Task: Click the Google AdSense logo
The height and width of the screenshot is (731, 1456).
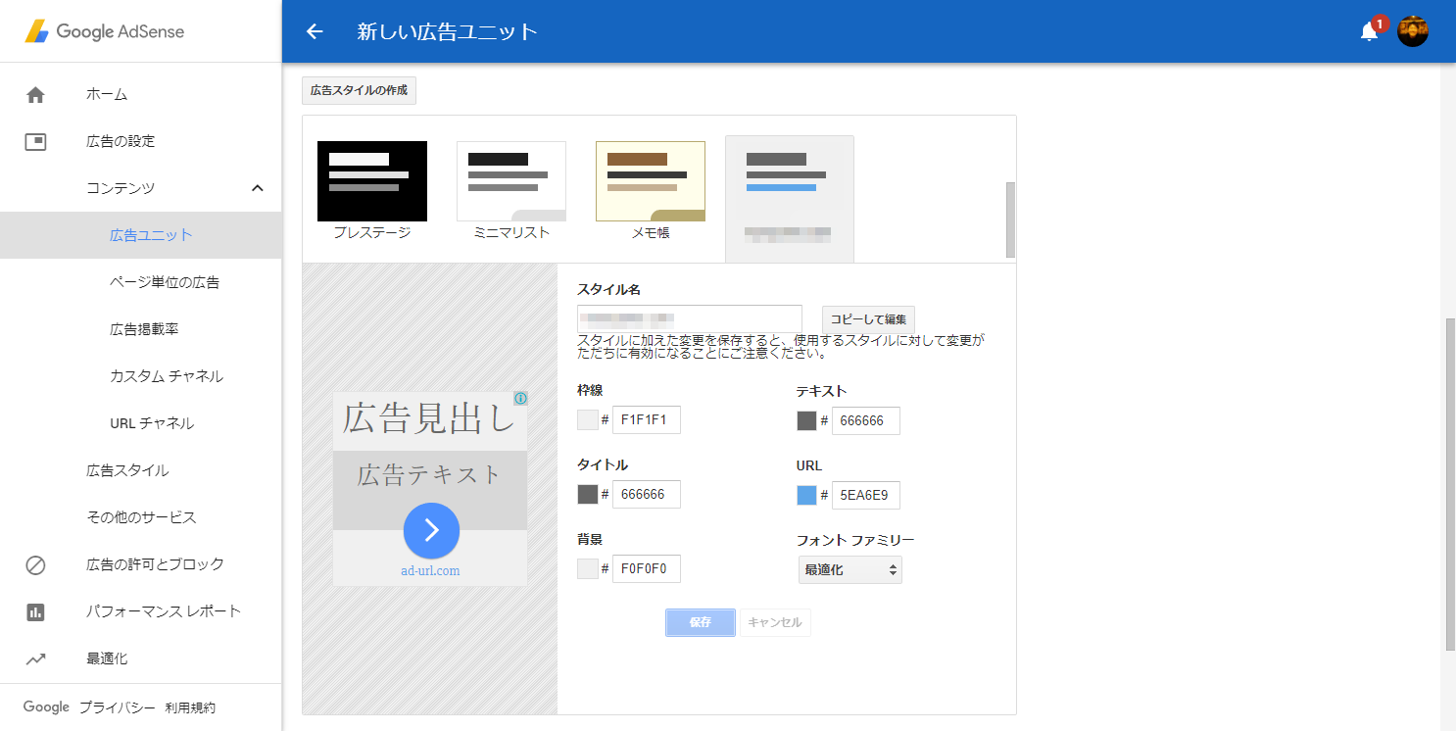Action: (x=105, y=31)
